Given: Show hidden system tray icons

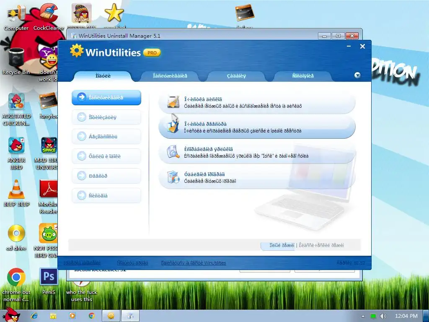Looking at the screenshot, I should (x=363, y=316).
